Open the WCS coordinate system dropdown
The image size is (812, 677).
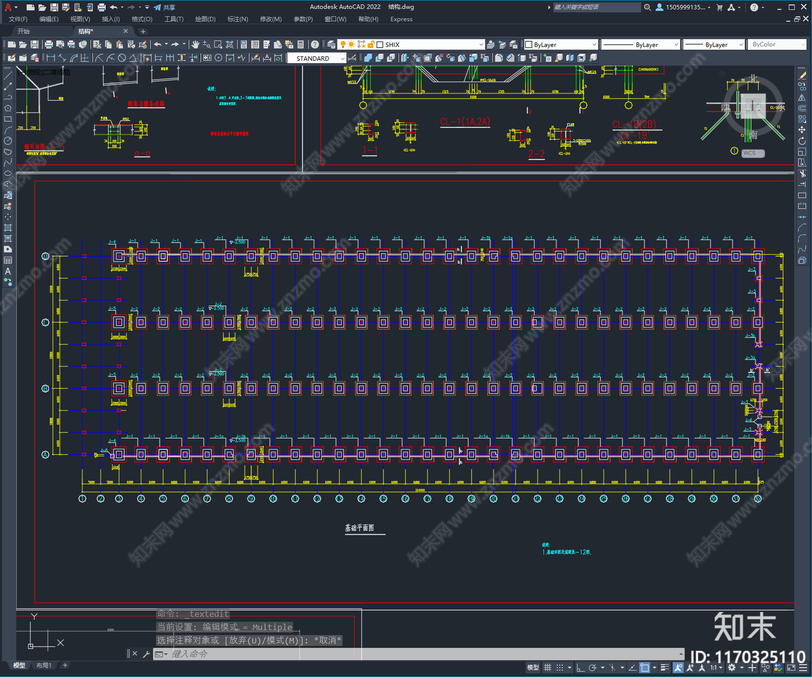point(754,153)
